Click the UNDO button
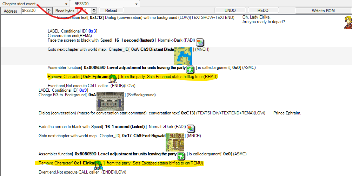 coord(230,10)
